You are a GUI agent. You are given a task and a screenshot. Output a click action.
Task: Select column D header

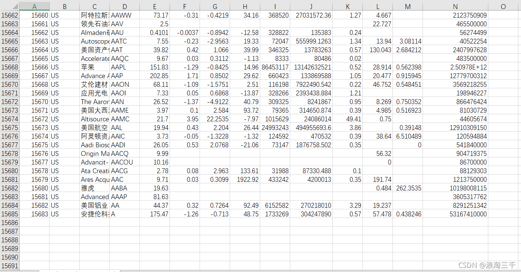coord(125,6)
